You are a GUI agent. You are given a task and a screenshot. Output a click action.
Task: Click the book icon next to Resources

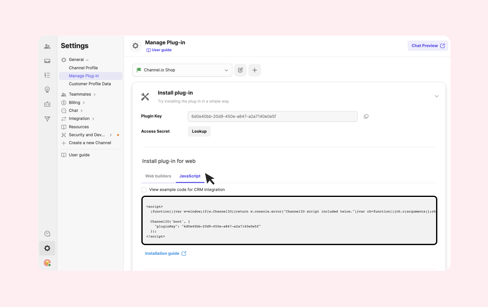tap(64, 127)
